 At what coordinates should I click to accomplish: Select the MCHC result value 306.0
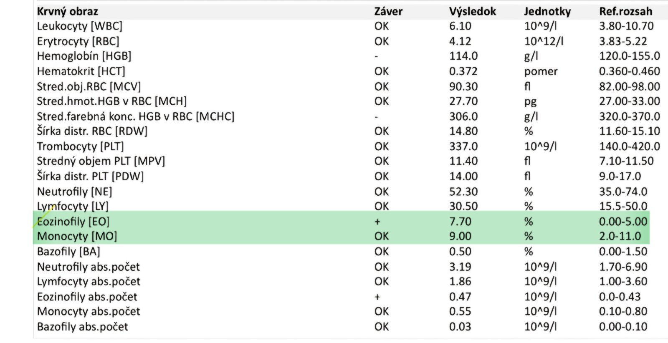(x=463, y=116)
